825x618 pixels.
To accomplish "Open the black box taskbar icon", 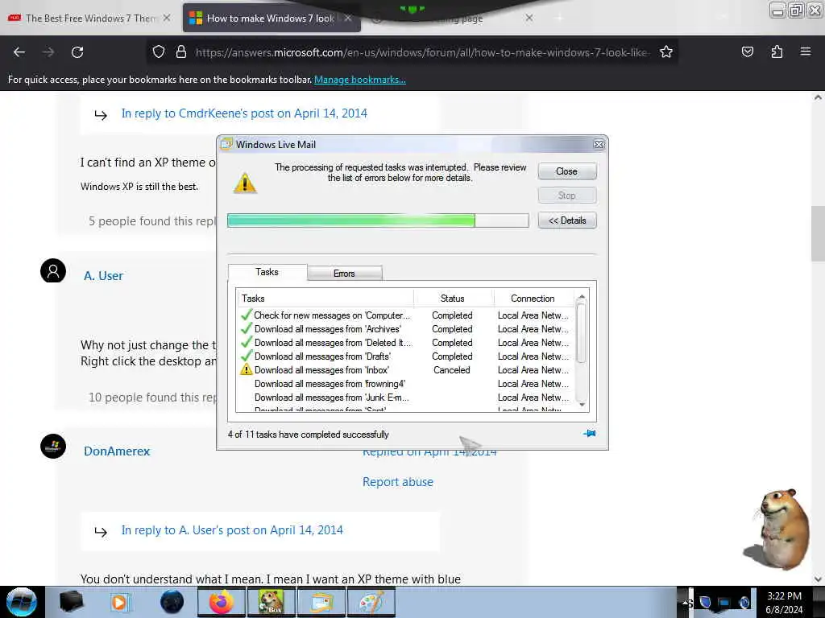I will pyautogui.click(x=71, y=602).
